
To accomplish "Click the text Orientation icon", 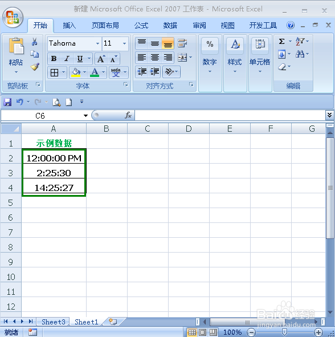I will pos(169,72).
